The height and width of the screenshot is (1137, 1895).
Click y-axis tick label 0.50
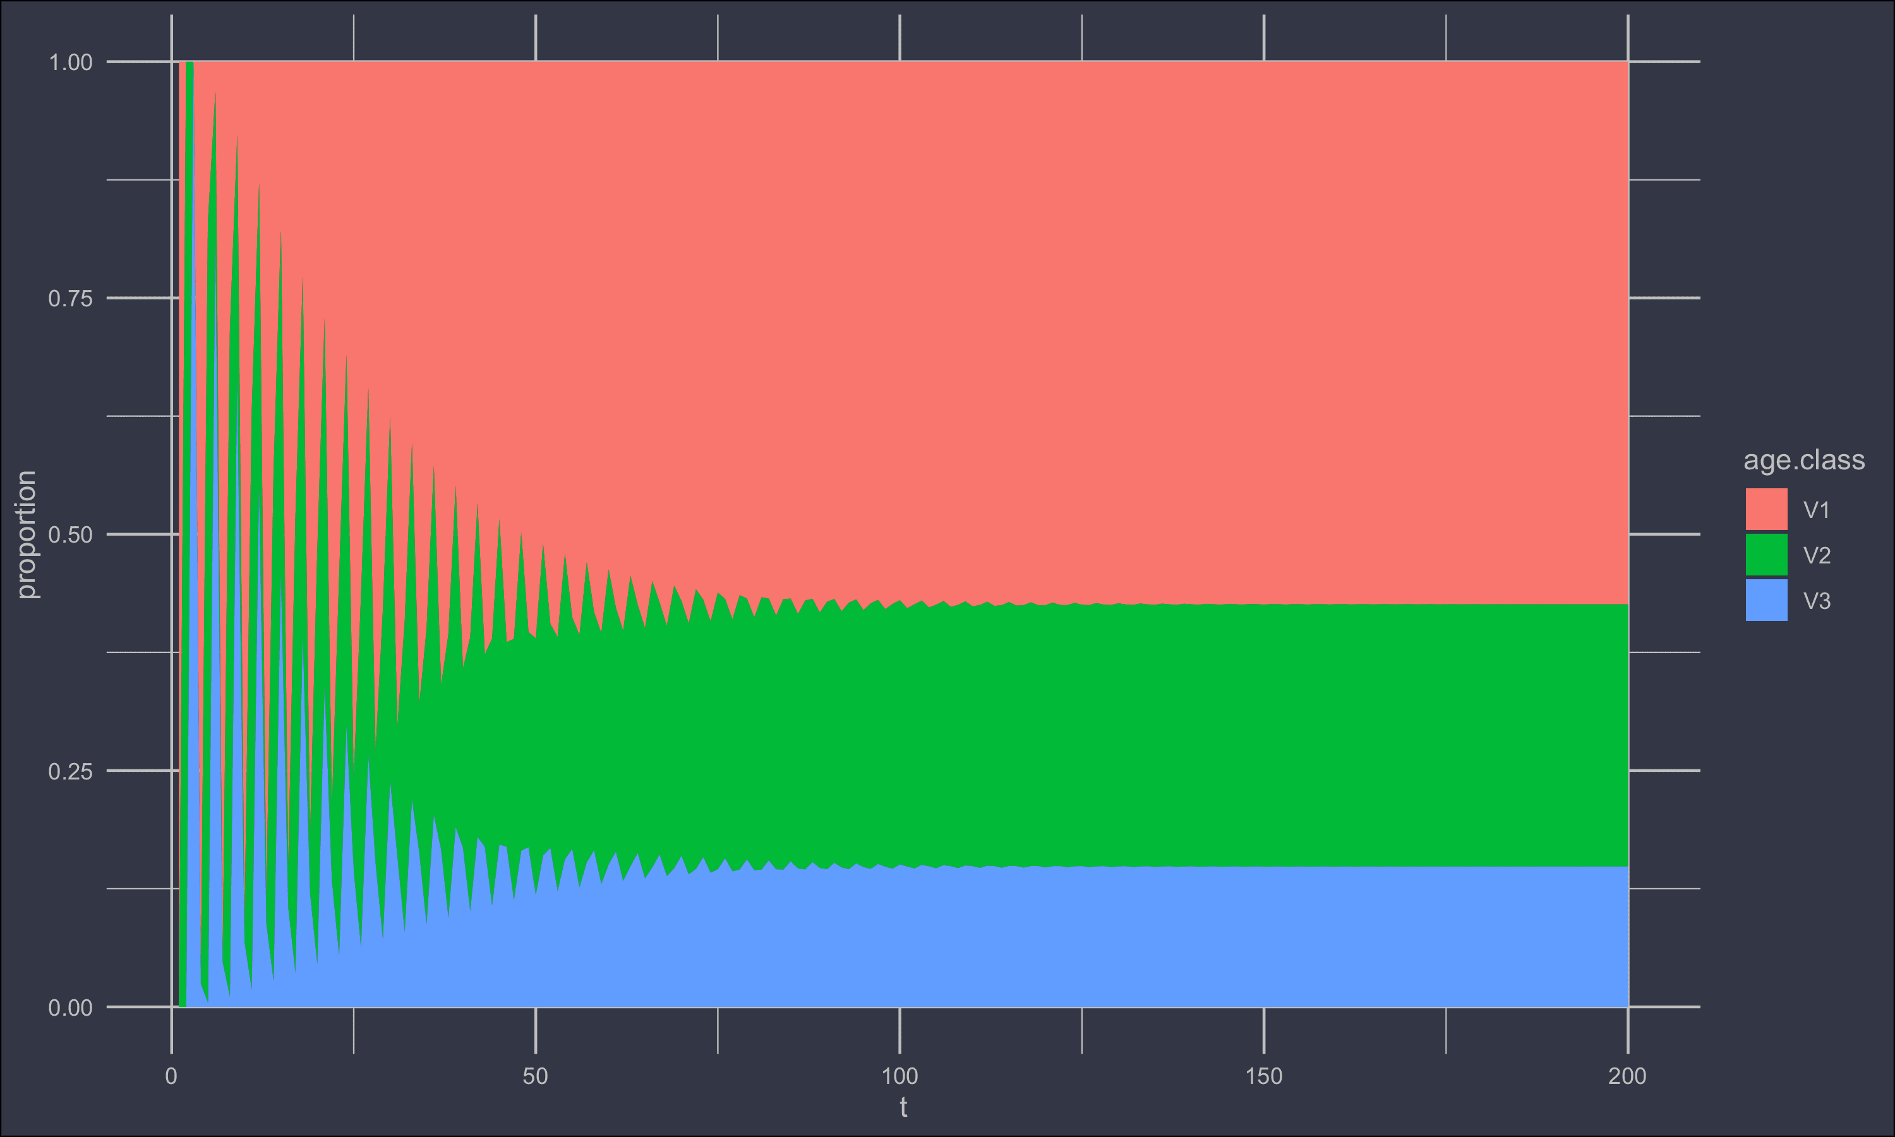click(x=71, y=534)
